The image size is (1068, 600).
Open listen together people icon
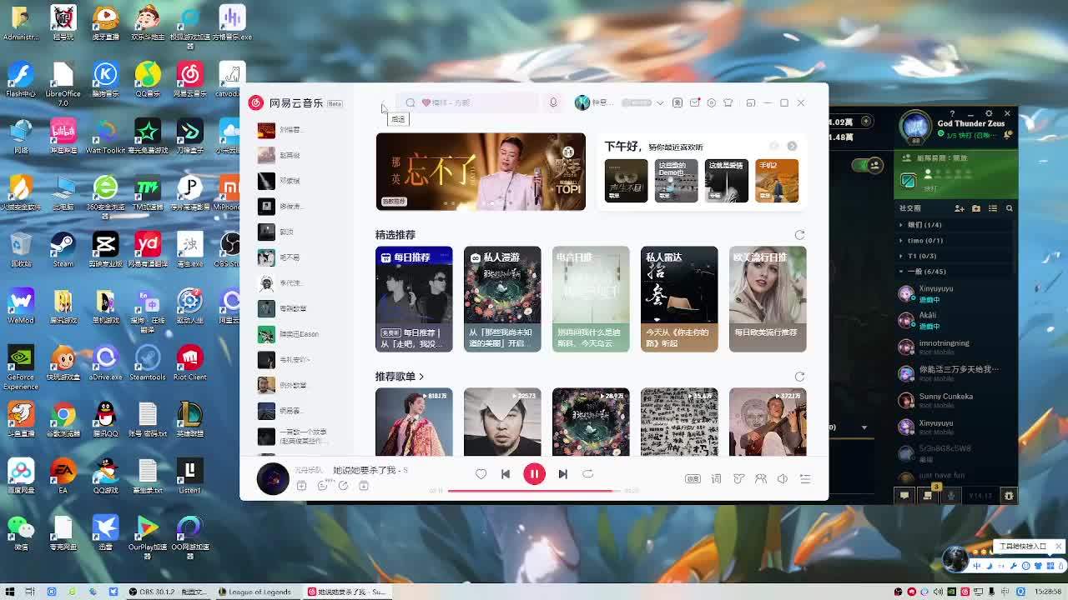tap(761, 479)
